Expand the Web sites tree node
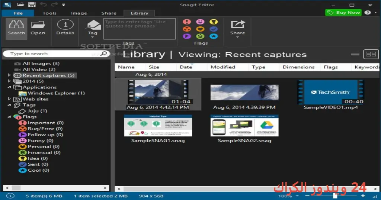 [x=9, y=99]
